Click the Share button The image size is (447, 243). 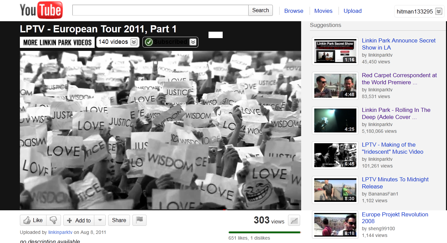tap(119, 220)
